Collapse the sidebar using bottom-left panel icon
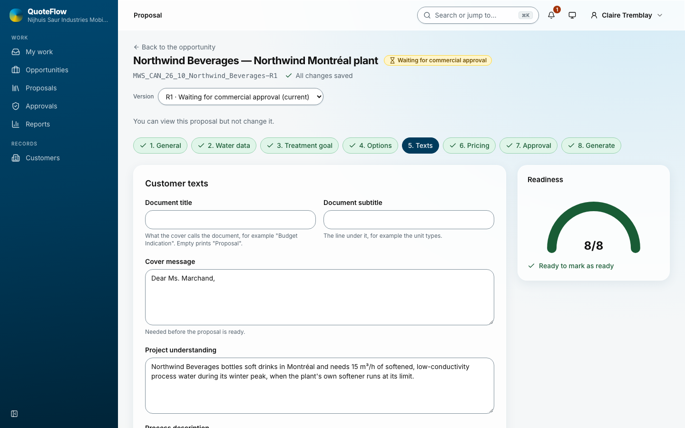The image size is (685, 428). [x=14, y=414]
